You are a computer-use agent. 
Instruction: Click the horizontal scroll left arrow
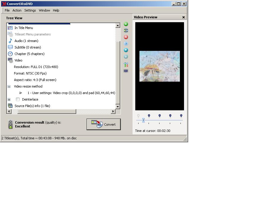click(x=9, y=111)
